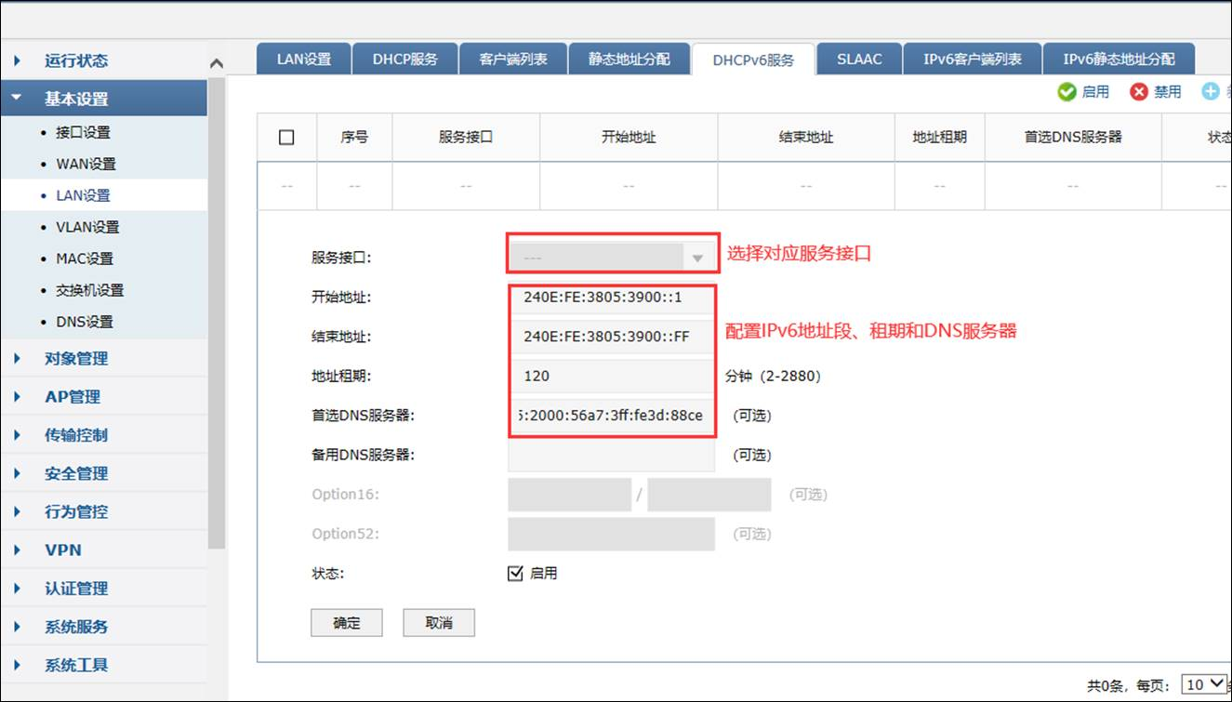Click the 备用DNS服务器 input field
Viewport: 1232px width, 702px height.
(x=611, y=455)
